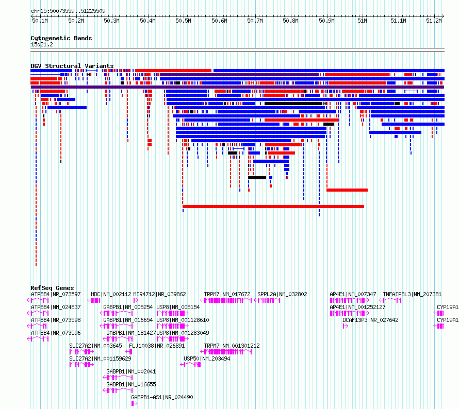Select the lowest long red variant bar

273,207
